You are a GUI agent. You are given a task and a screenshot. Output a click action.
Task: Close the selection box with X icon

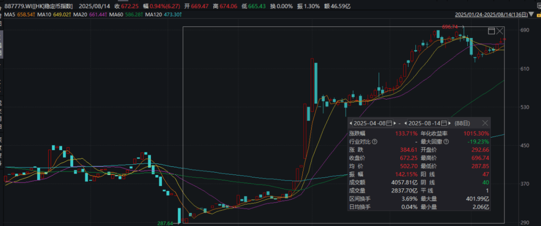(500, 31)
